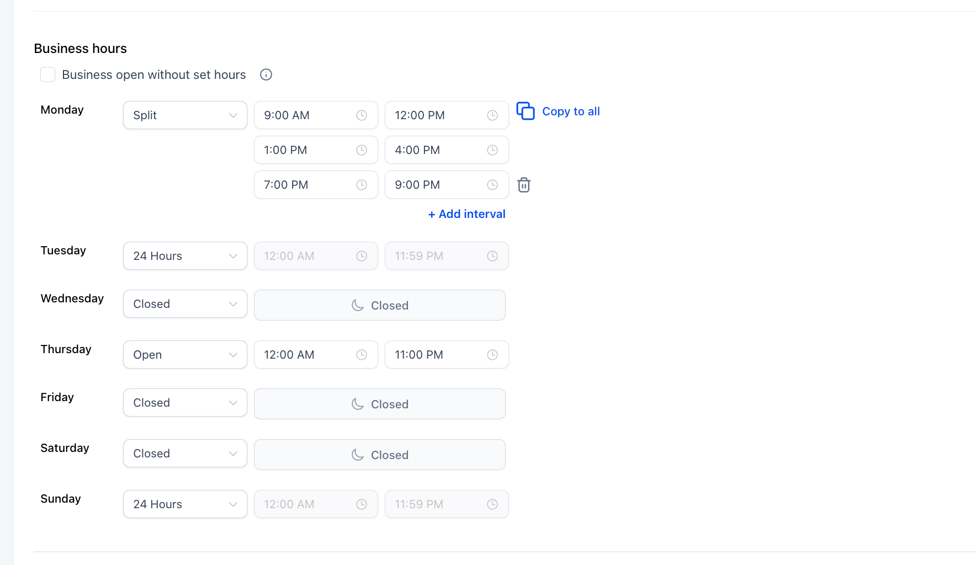The height and width of the screenshot is (565, 975).
Task: Click Copy to all link text
Action: pyautogui.click(x=570, y=111)
